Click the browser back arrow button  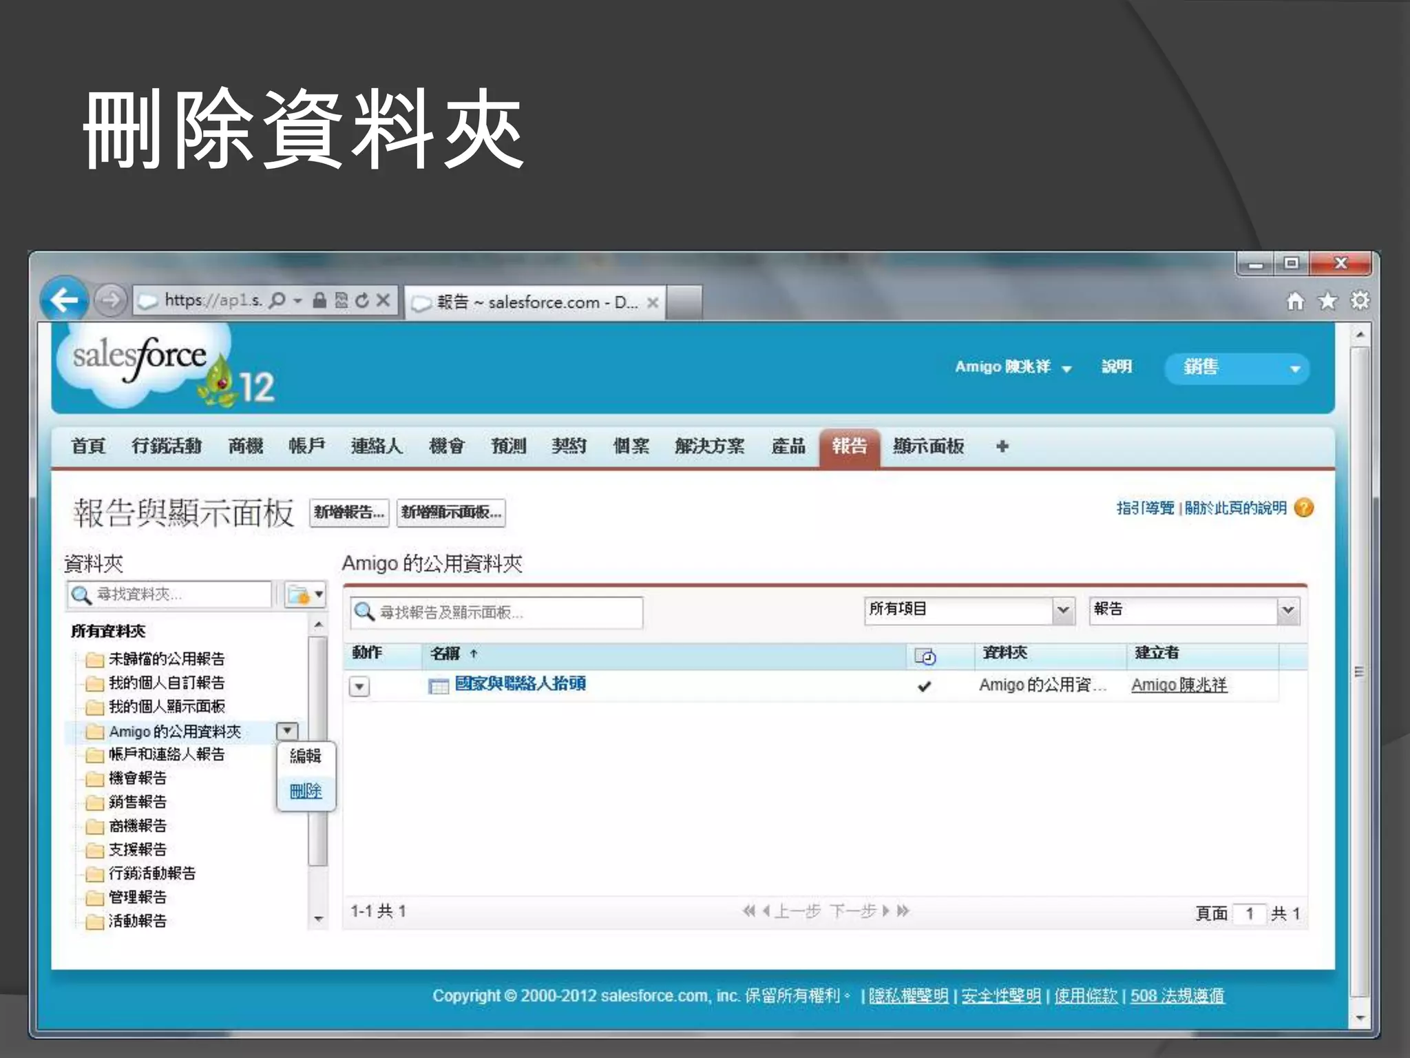pos(64,300)
